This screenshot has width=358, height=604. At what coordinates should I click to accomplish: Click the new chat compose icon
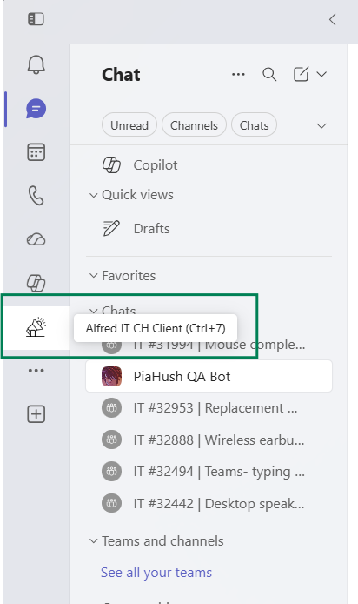click(x=301, y=74)
